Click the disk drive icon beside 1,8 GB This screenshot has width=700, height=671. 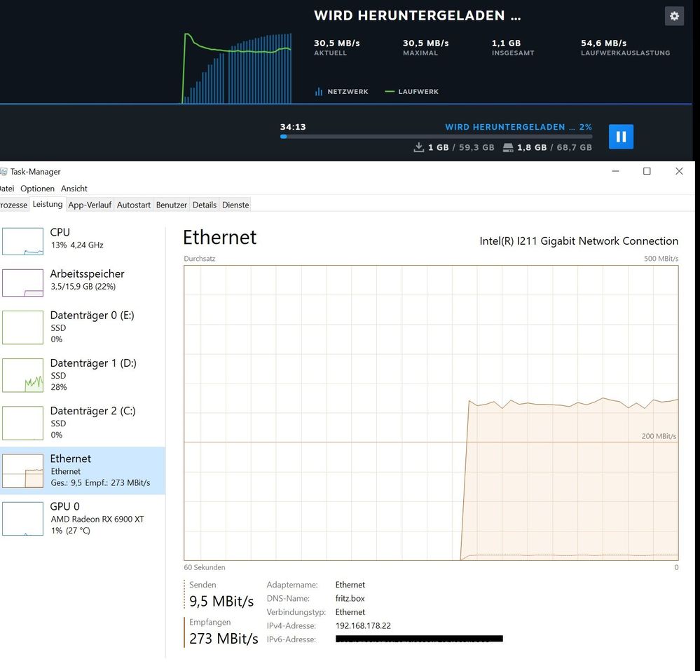[508, 148]
